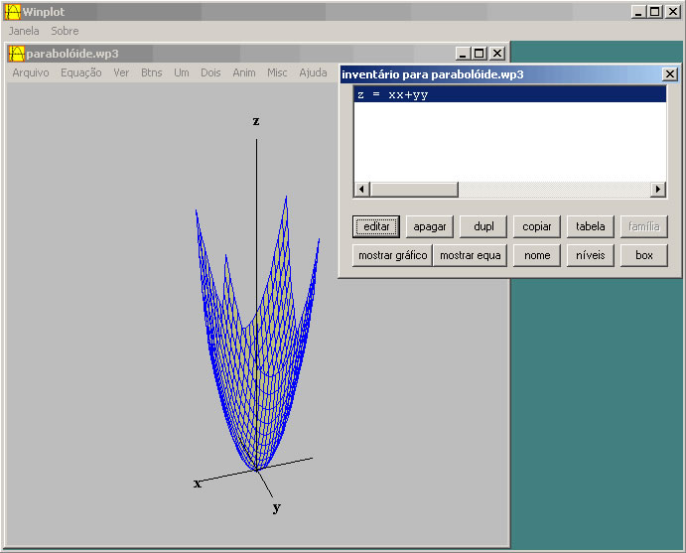Open the Btns menu

point(151,72)
